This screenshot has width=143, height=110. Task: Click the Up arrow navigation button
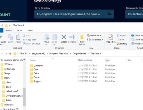[x=10, y=54]
